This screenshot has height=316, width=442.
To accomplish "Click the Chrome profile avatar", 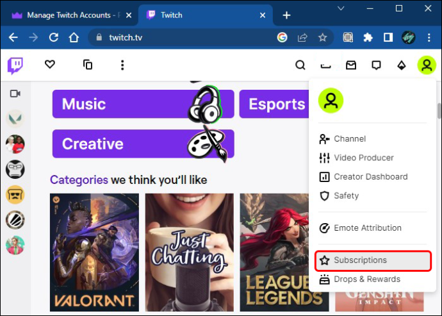I will click(409, 37).
